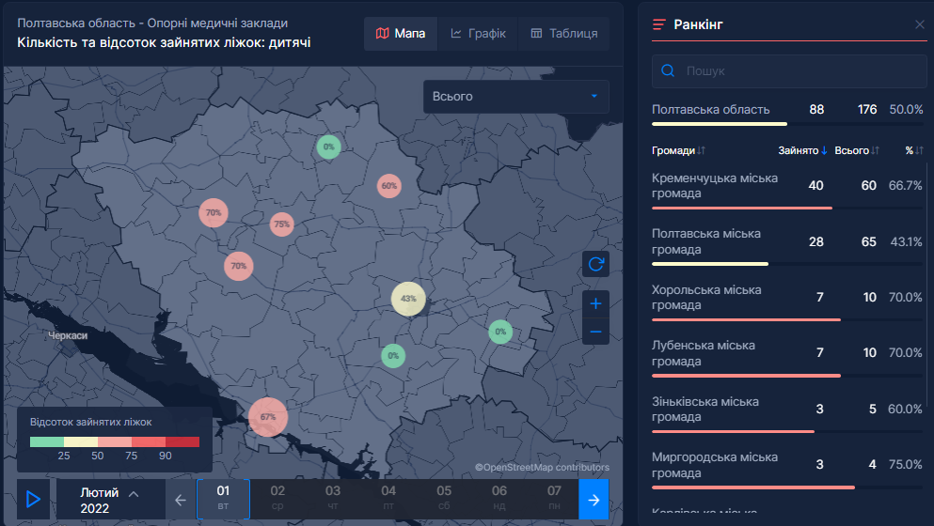
Task: Click the 60% map marker
Action: pos(389,186)
